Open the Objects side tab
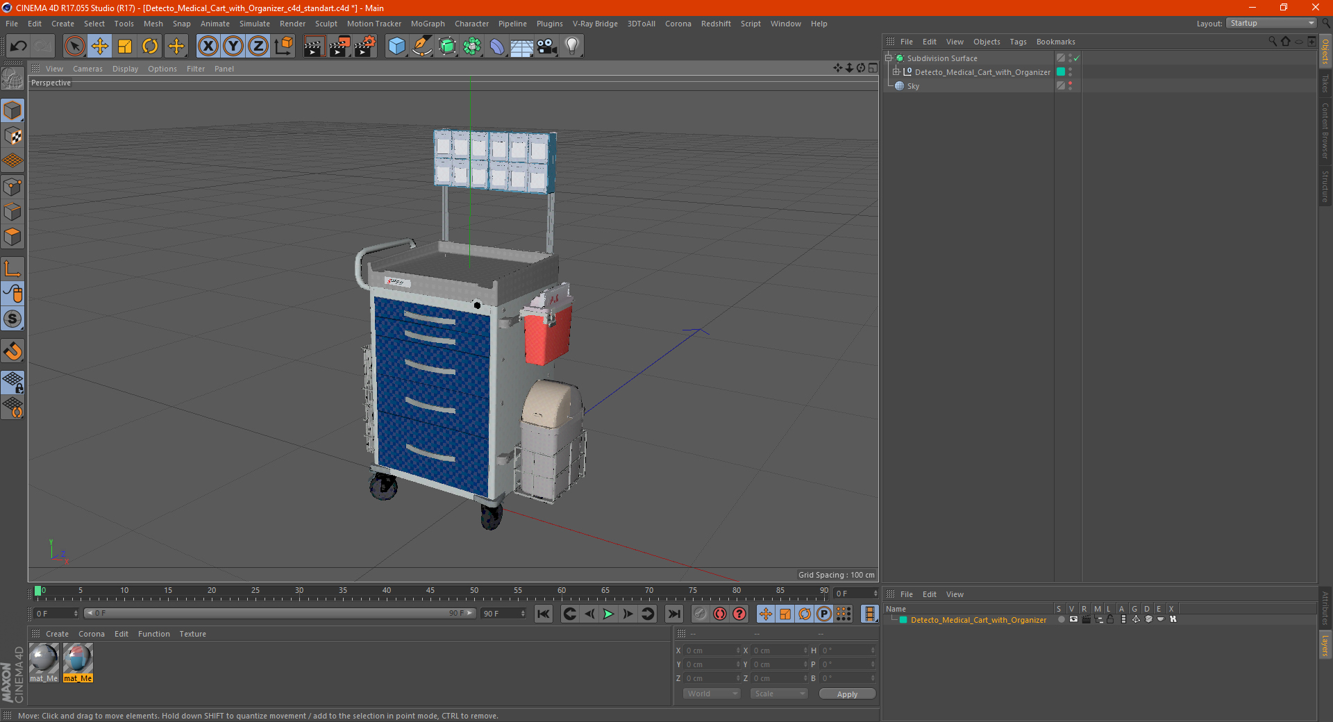1333x722 pixels. (x=1325, y=51)
